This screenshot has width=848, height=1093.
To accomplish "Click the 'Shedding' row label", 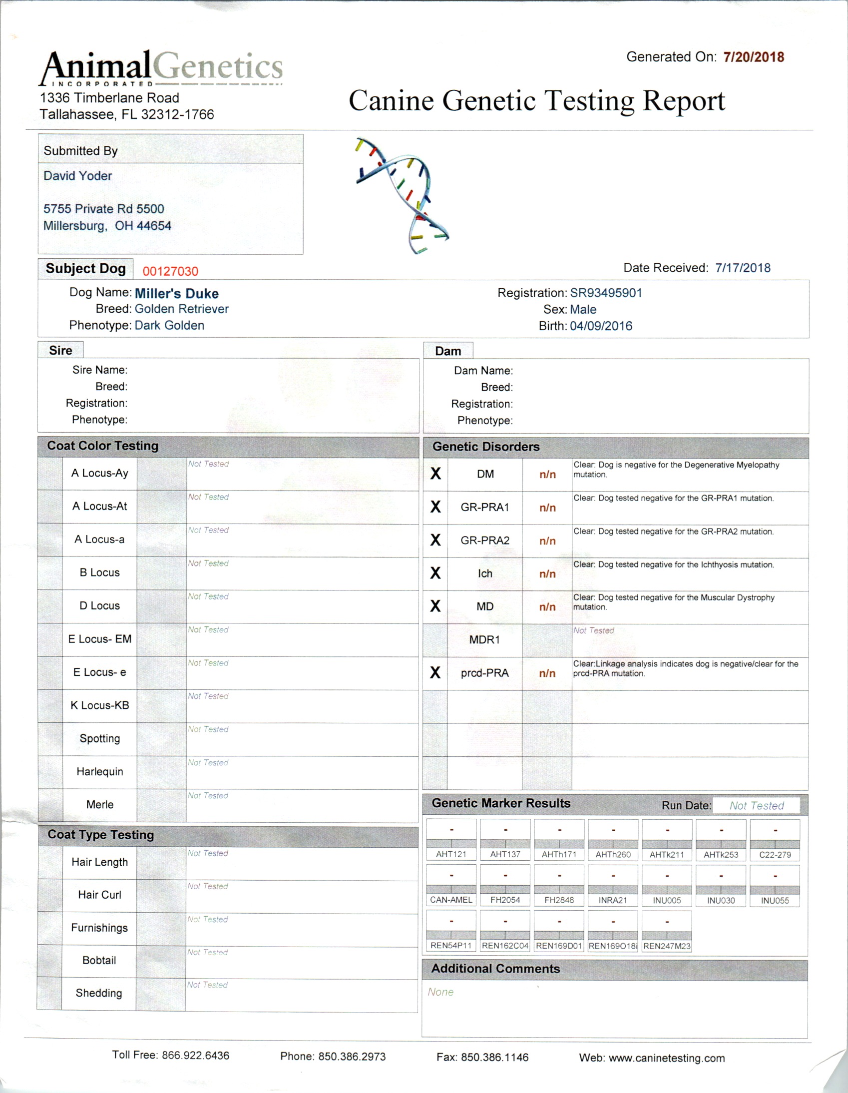I will click(x=98, y=994).
